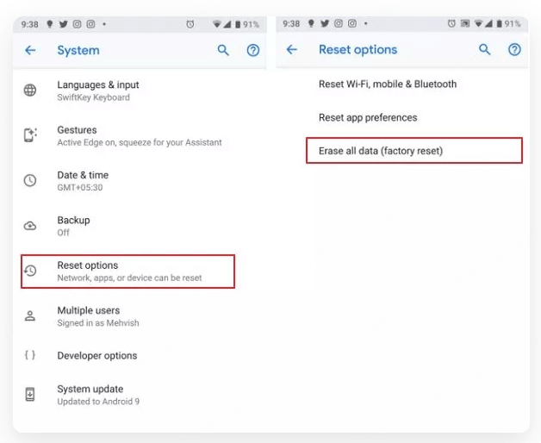Tap back arrow on Reset options screen
The image size is (541, 443).
[x=291, y=50]
